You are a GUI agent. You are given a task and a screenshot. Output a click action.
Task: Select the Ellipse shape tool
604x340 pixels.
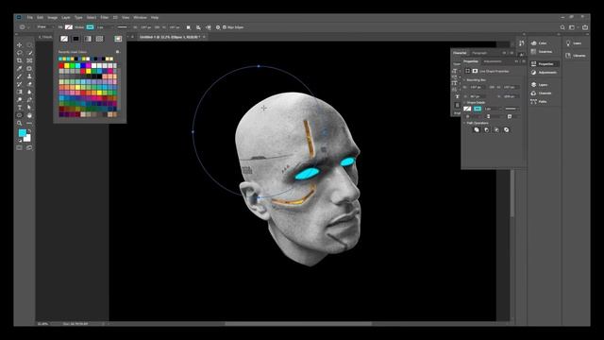[x=19, y=115]
